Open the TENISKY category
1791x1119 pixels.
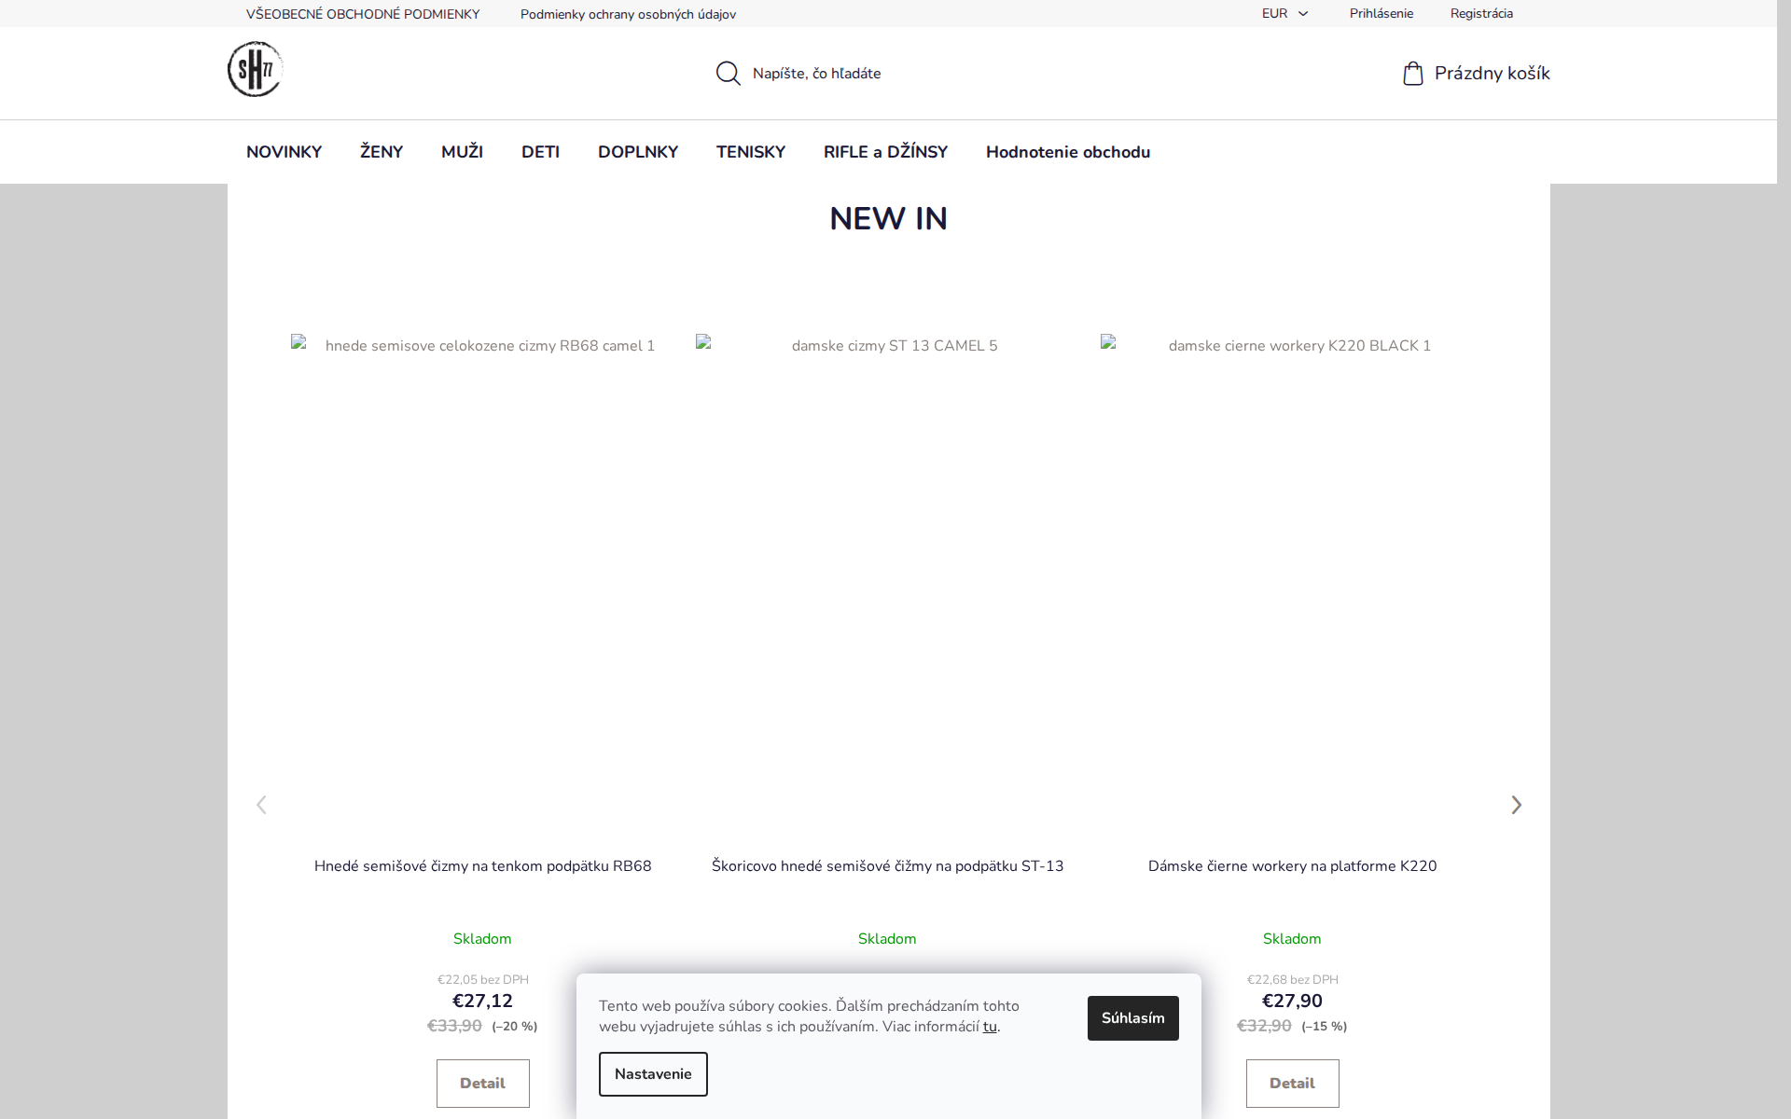(x=750, y=152)
